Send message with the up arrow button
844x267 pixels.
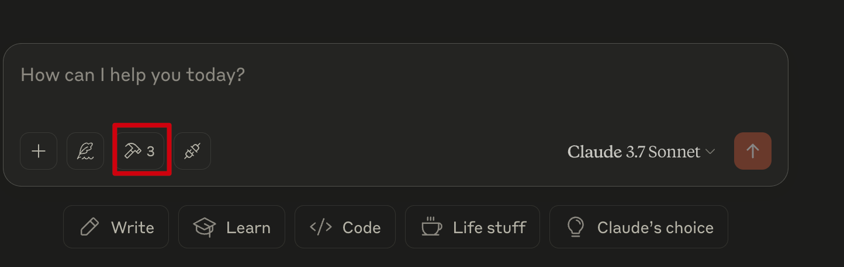(x=753, y=151)
